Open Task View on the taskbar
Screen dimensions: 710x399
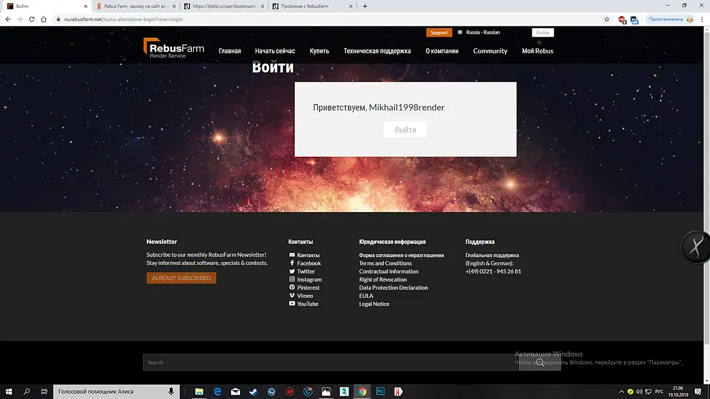(x=44, y=391)
